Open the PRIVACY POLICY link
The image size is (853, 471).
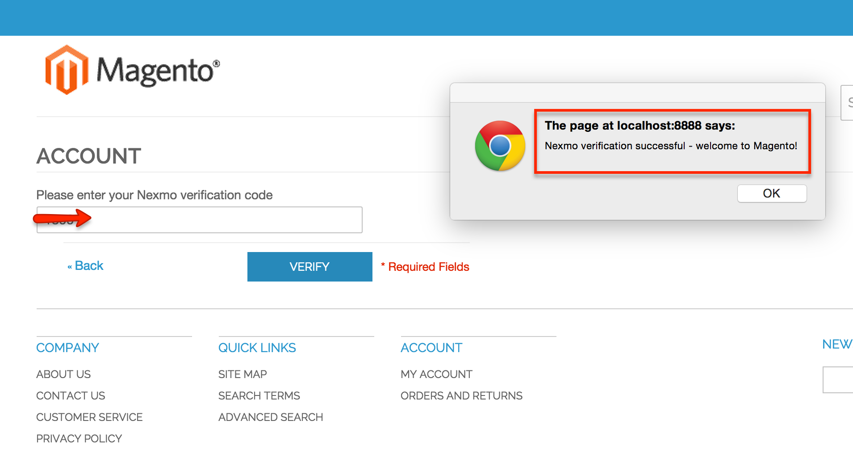[79, 438]
